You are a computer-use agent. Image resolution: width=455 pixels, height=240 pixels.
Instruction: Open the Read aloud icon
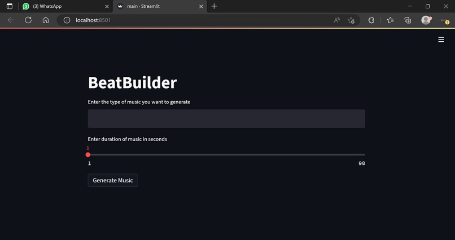pos(336,20)
